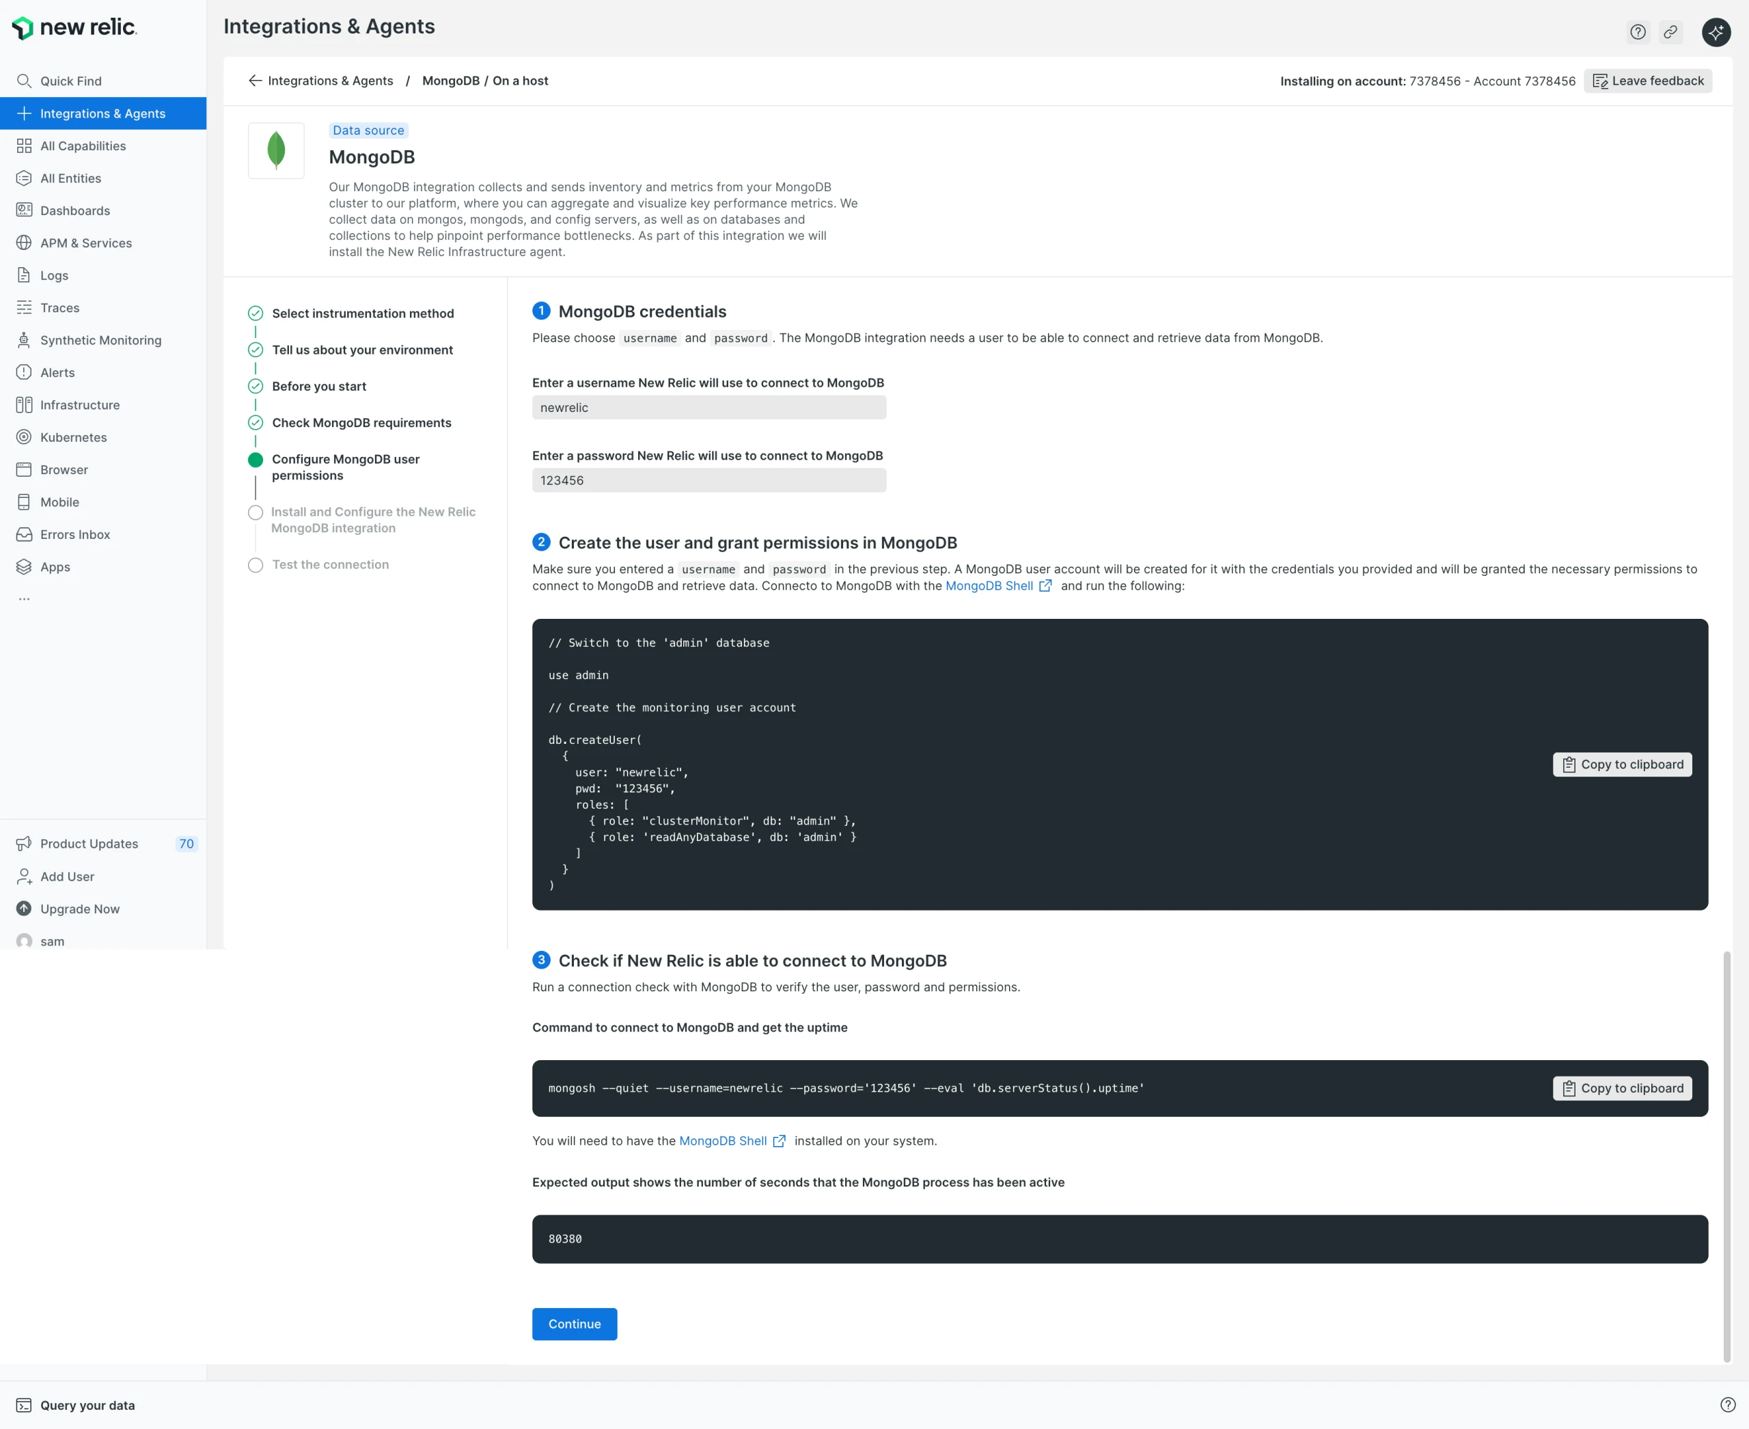Click the Product Updates 70 badge
1749x1429 pixels.
(187, 844)
